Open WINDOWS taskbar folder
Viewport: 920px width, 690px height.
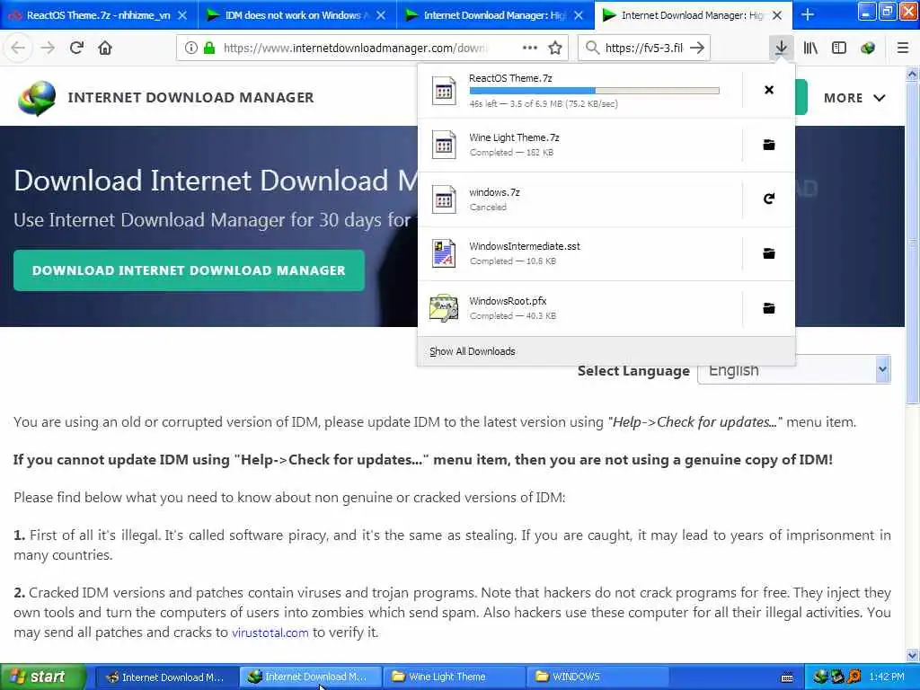tap(597, 677)
